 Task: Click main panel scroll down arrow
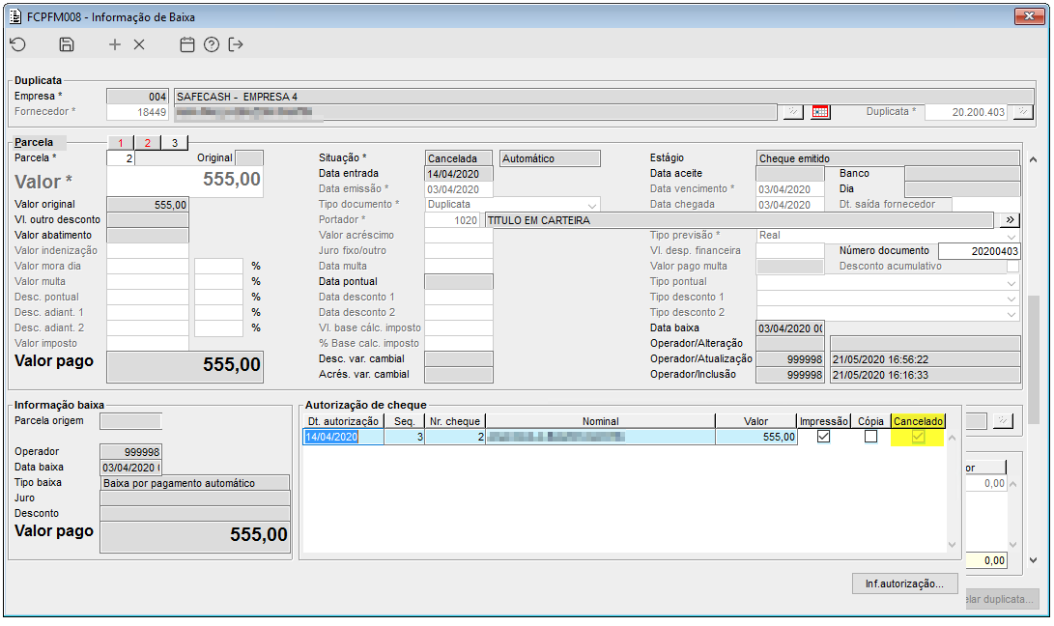pos(1033,560)
